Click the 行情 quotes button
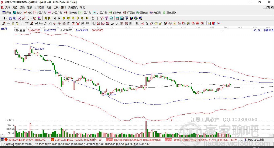This screenshot has height=148, width=274. (x=7, y=13)
